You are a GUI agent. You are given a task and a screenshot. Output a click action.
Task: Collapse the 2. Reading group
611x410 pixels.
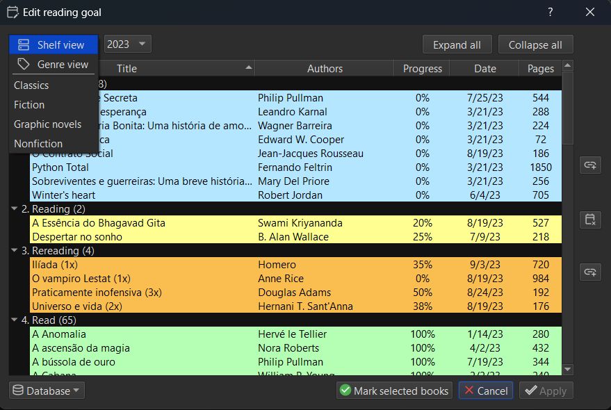click(x=15, y=208)
